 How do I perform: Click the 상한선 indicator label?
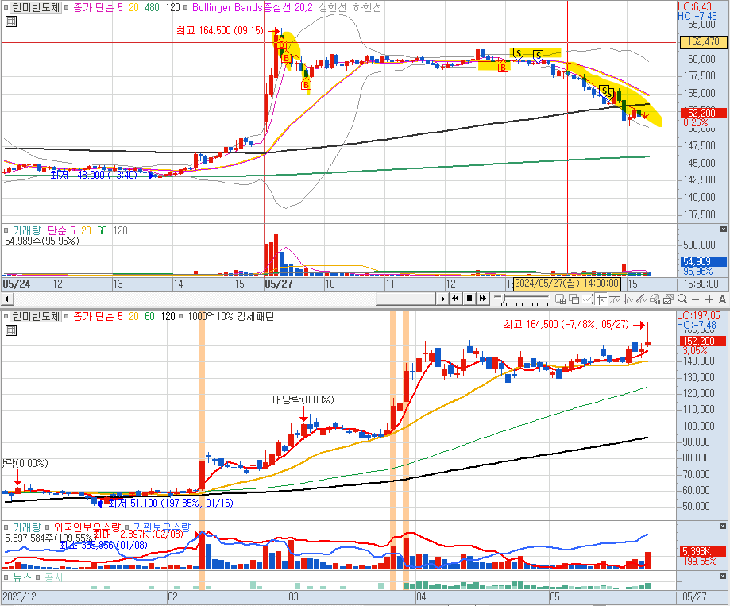[333, 7]
